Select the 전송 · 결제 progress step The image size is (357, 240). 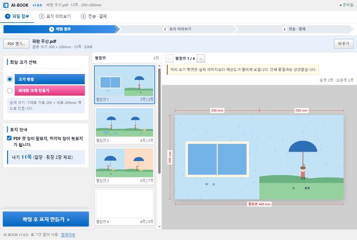294,29
